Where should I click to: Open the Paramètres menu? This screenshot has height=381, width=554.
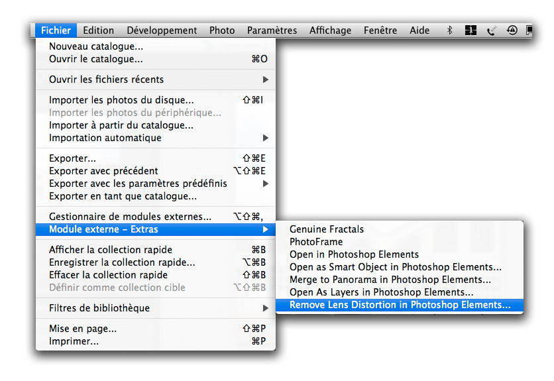point(272,30)
